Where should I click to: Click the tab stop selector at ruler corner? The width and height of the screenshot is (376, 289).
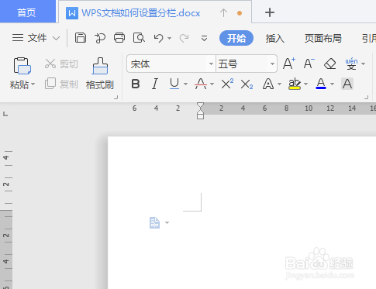(x=5, y=114)
